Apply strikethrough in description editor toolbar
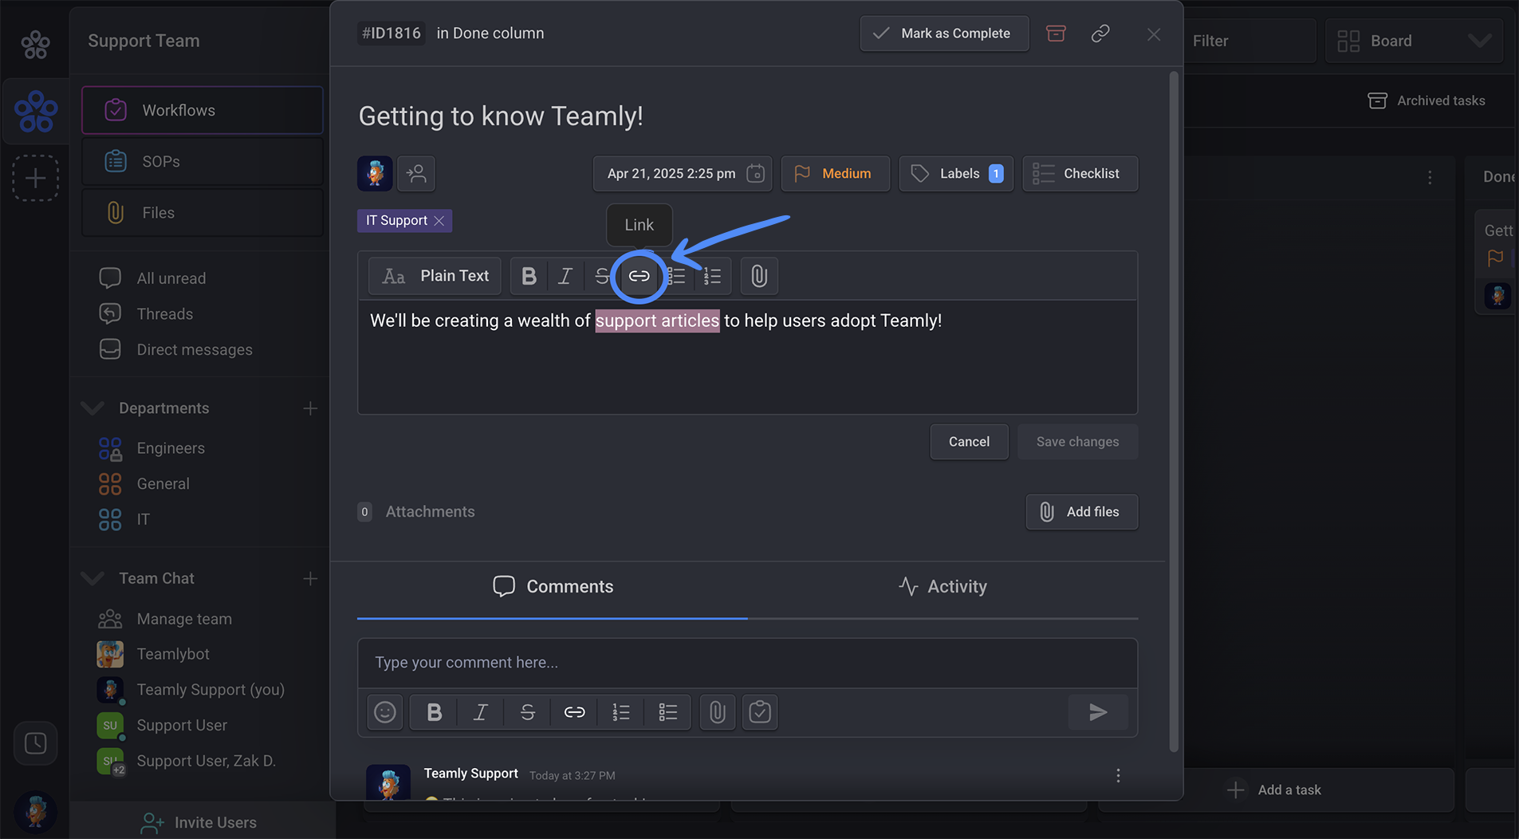This screenshot has height=839, width=1519. (x=601, y=276)
